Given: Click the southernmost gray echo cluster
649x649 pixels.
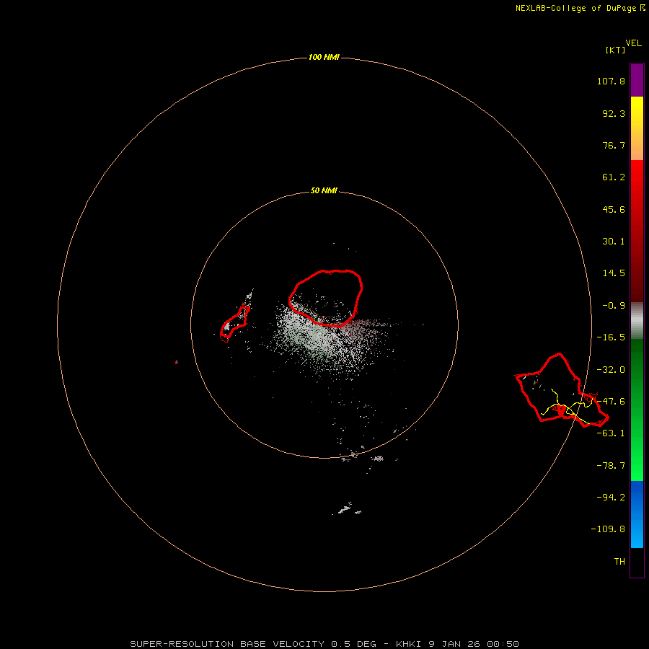Looking at the screenshot, I should (347, 508).
